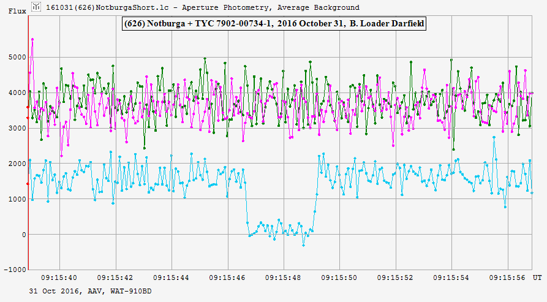The height and width of the screenshot is (302, 547).
Task: Click the time label 09:15:50
Action: coord(339,278)
